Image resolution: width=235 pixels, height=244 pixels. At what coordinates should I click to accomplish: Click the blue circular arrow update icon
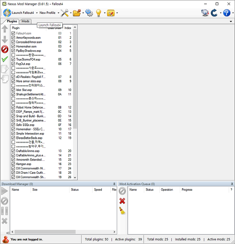214,13
